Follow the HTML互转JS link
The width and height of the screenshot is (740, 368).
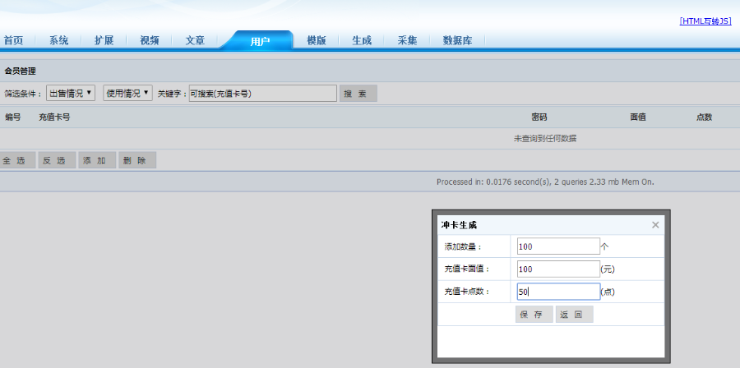tap(705, 21)
